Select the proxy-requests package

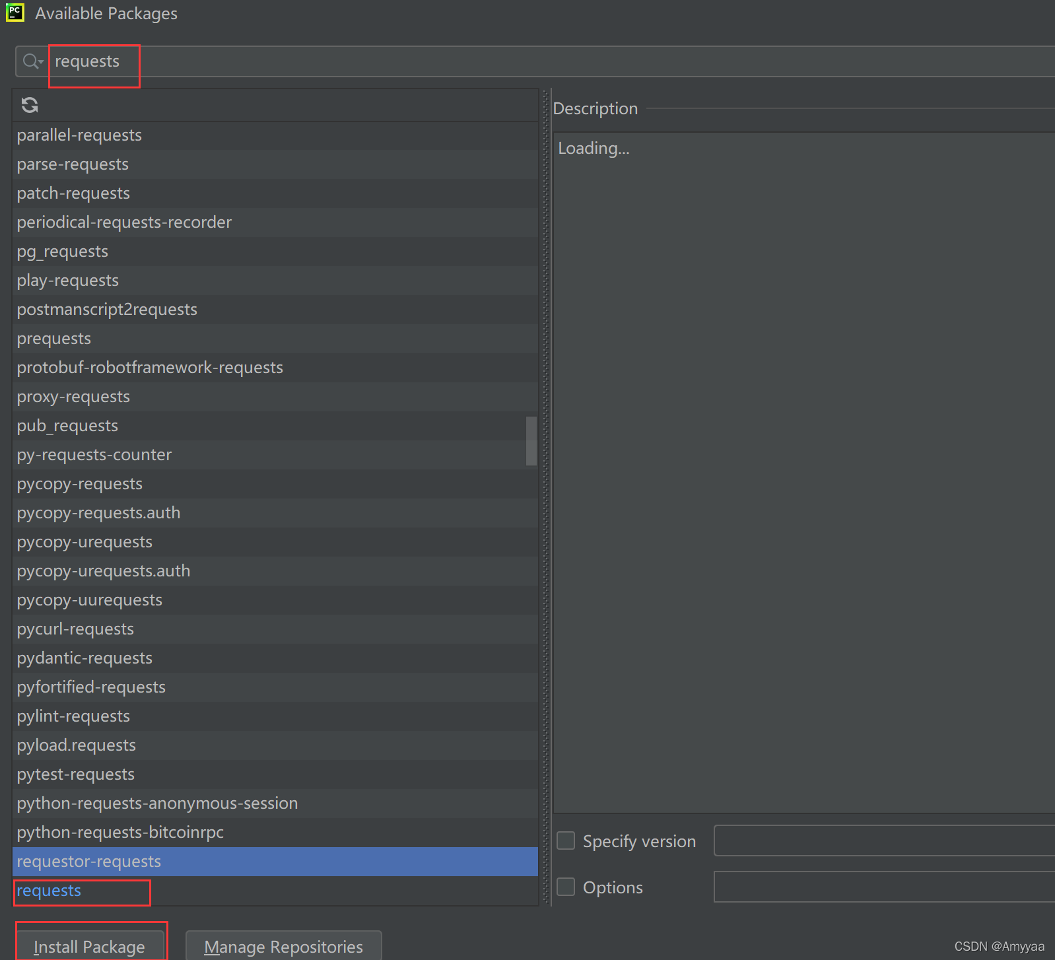click(275, 397)
